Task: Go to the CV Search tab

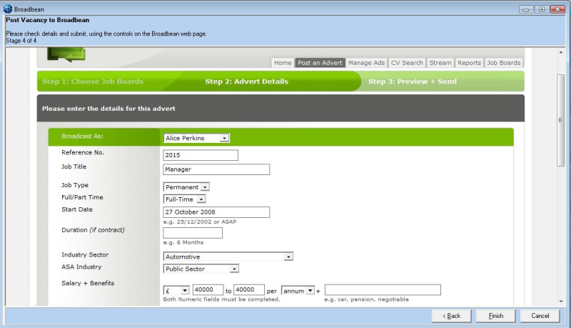Action: [x=407, y=63]
